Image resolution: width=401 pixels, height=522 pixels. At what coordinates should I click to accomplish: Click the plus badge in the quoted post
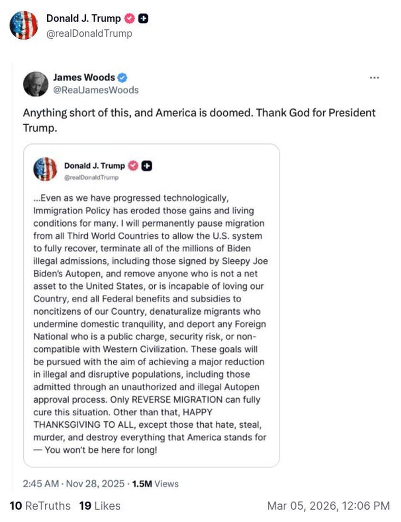147,166
